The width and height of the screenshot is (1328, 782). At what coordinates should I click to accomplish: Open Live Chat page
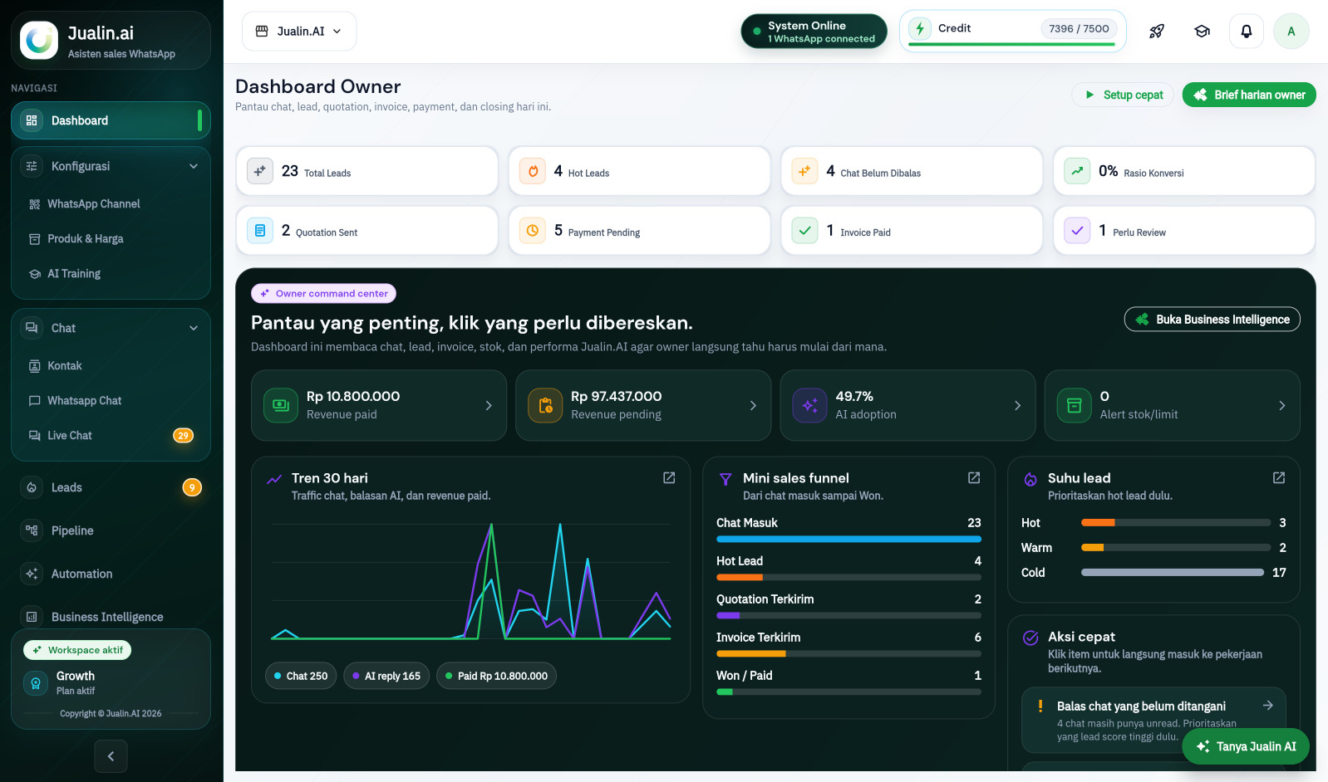(111, 435)
